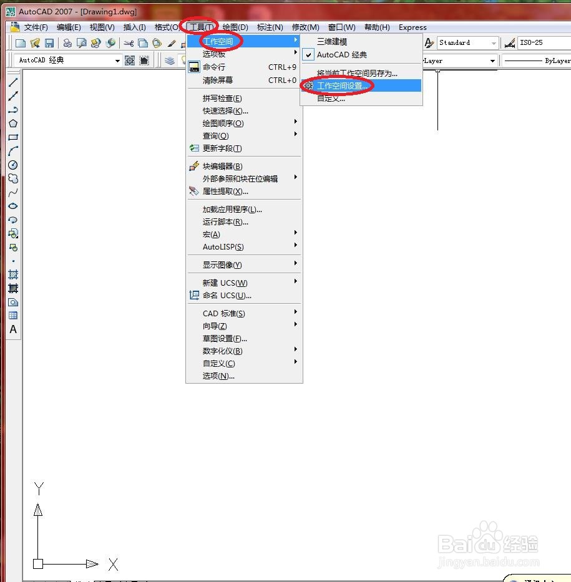Image resolution: width=571 pixels, height=582 pixels.
Task: Select the Circle tool
Action: 13,165
